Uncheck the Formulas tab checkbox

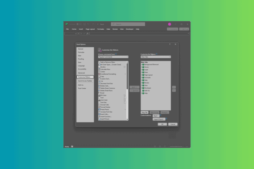[143, 77]
